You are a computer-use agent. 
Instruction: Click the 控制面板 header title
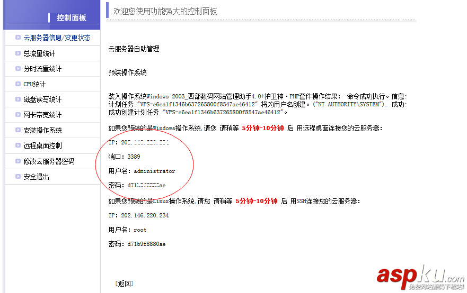pos(72,18)
